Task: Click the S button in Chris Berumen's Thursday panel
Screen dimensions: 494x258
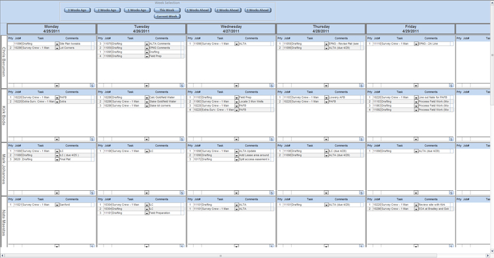Action: (x=362, y=86)
